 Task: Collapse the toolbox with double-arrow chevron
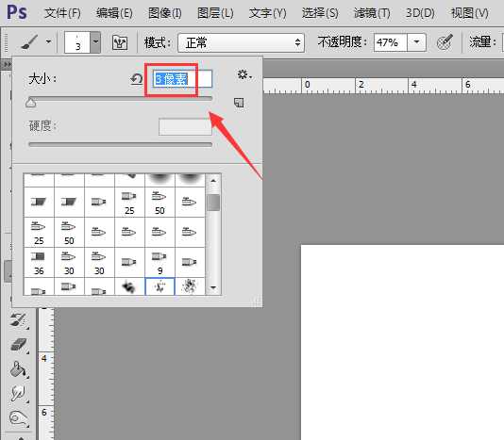click(x=7, y=64)
